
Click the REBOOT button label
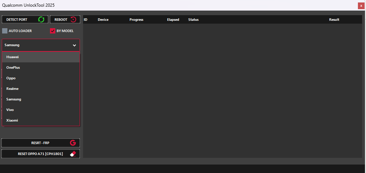click(x=61, y=20)
